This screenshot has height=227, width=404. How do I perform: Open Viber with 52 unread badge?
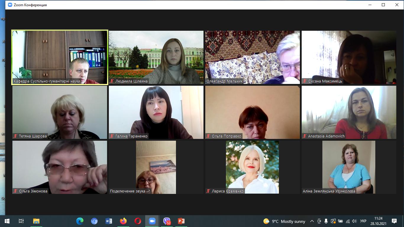167,221
